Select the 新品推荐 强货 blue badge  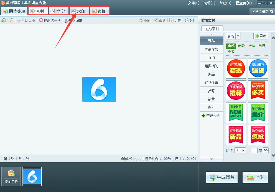click(258, 68)
